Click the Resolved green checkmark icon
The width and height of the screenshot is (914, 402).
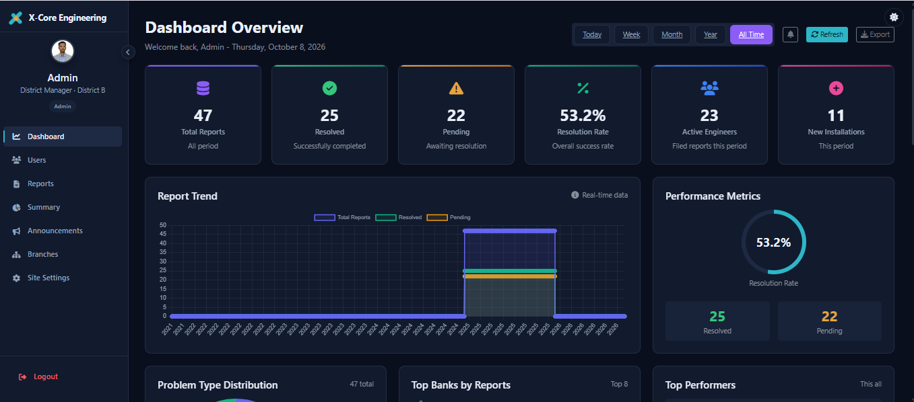coord(329,88)
